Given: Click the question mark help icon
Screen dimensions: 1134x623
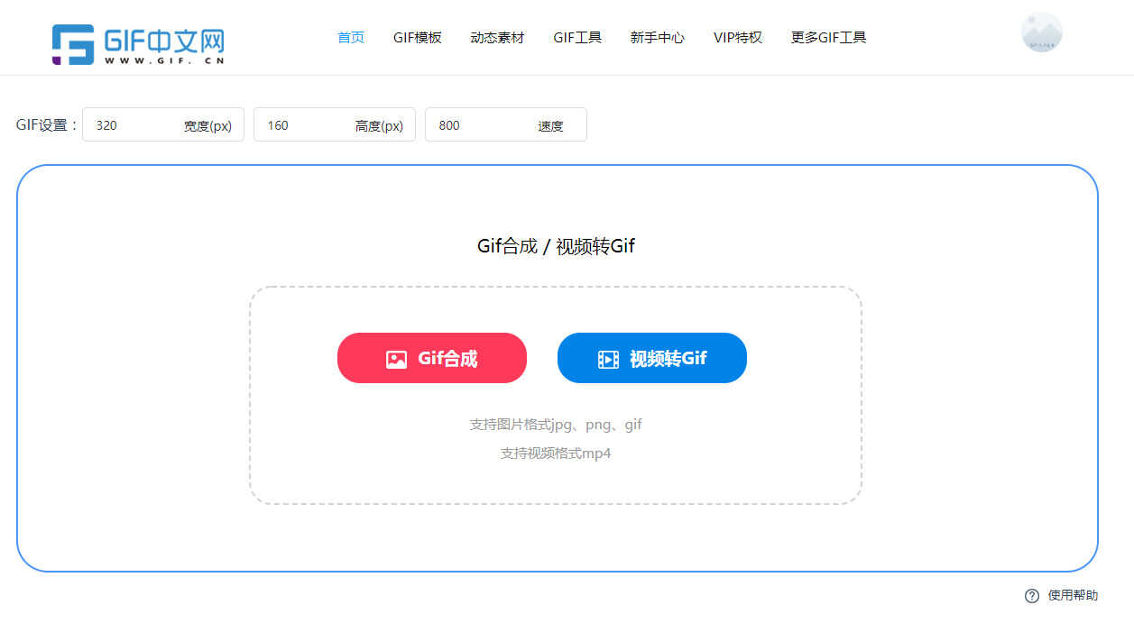Looking at the screenshot, I should click(x=1032, y=596).
